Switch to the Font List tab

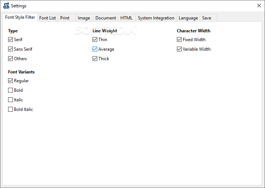(x=47, y=18)
